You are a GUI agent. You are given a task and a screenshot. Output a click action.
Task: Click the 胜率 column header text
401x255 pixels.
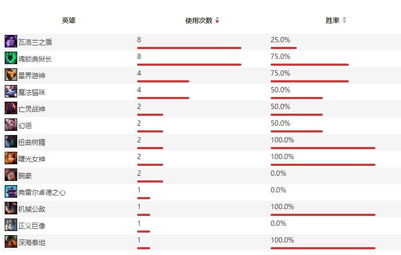click(x=332, y=21)
